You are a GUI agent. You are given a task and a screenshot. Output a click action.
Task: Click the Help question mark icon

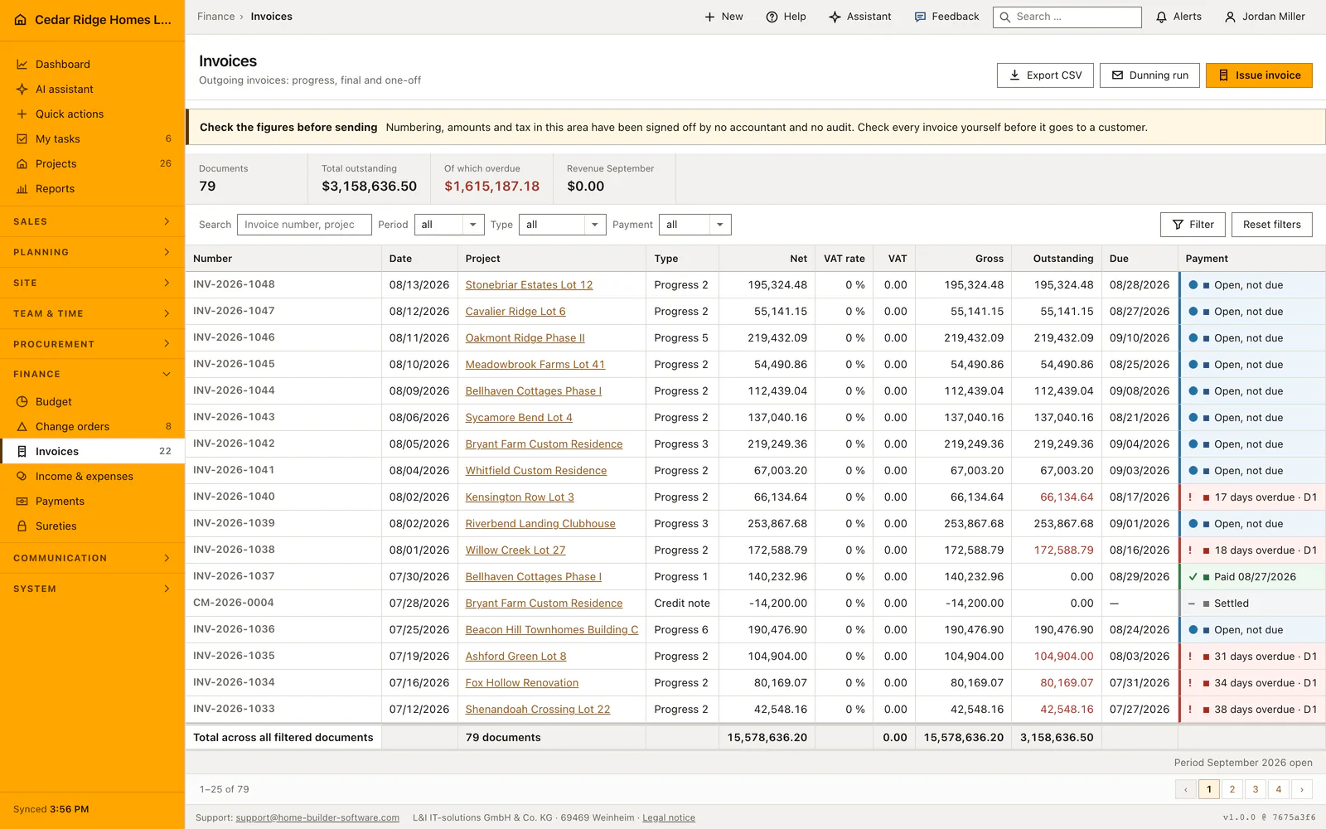pos(772,17)
